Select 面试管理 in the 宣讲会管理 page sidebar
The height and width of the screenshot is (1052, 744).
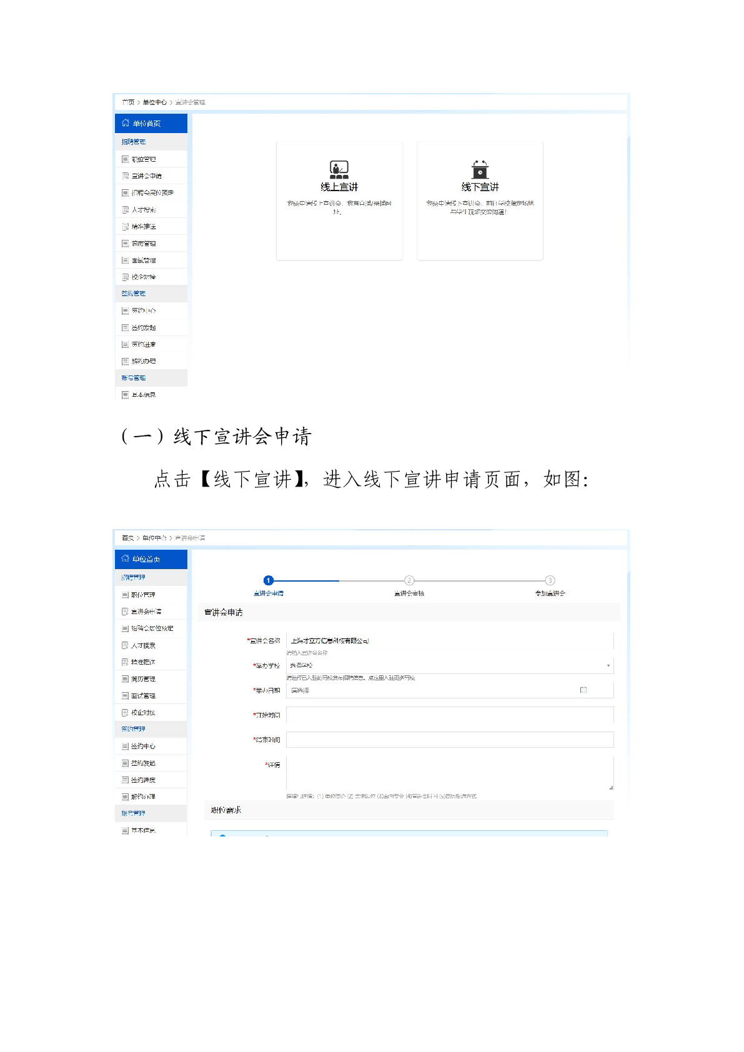click(143, 261)
